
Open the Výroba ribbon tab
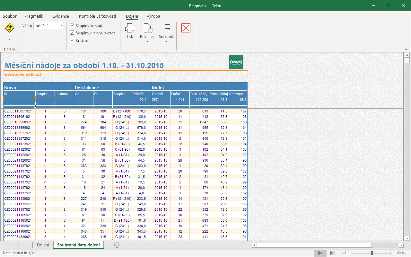pos(153,16)
